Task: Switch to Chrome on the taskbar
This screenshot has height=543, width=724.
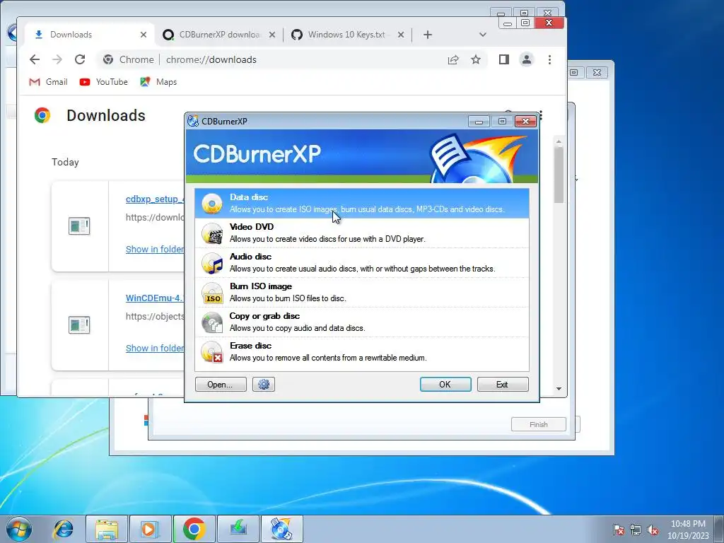Action: tap(194, 529)
